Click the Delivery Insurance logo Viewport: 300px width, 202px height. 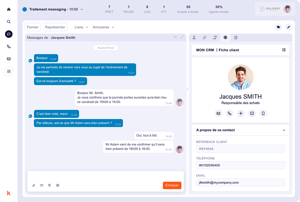pos(270,9)
